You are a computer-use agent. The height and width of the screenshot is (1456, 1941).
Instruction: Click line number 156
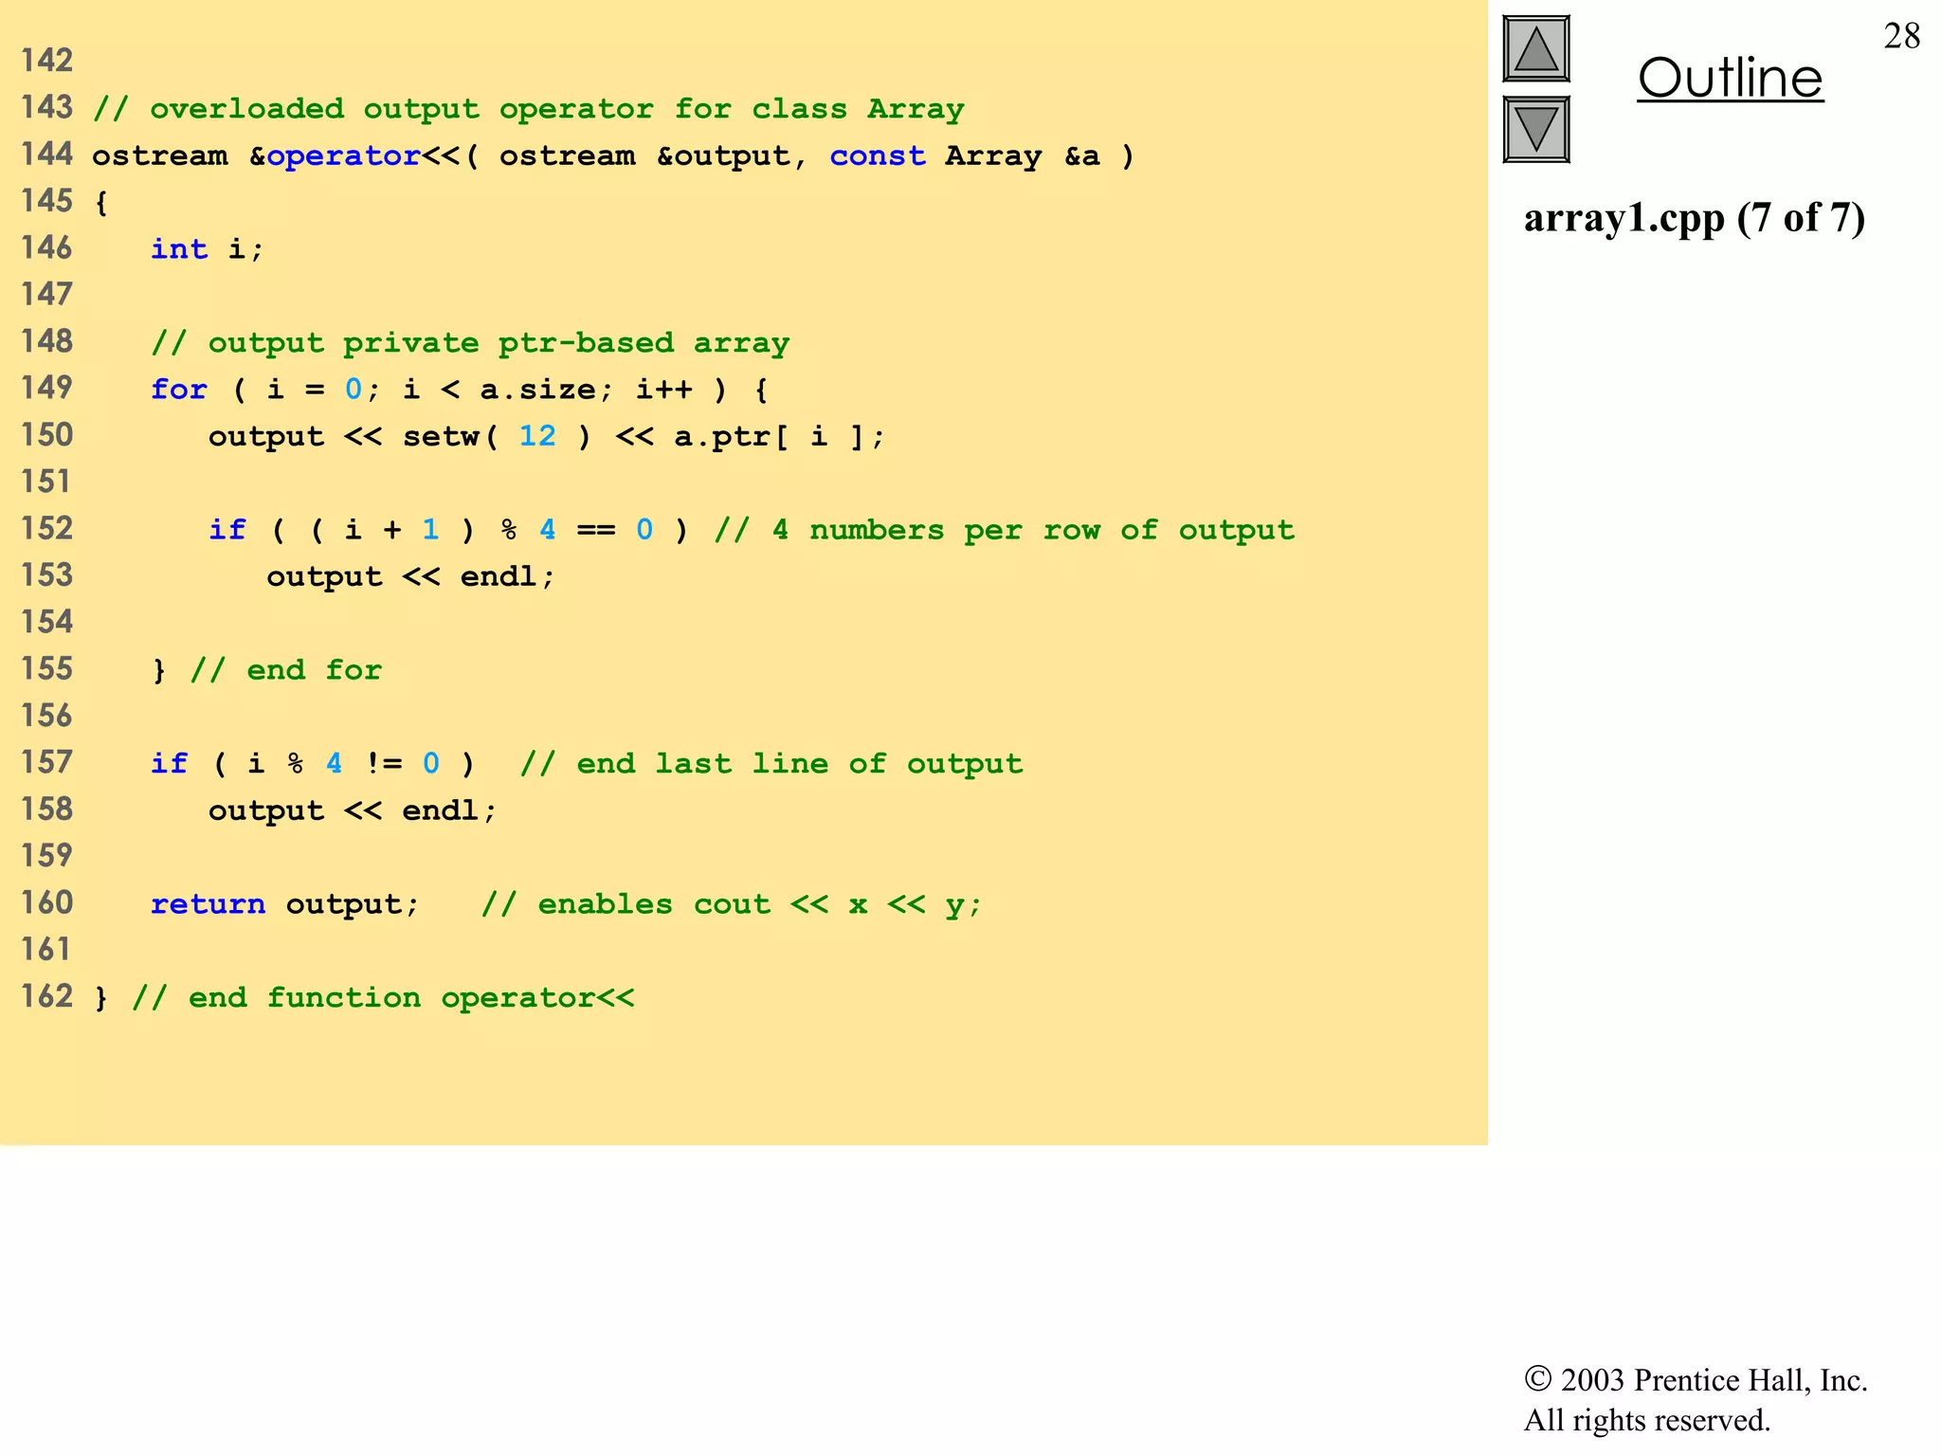46,716
